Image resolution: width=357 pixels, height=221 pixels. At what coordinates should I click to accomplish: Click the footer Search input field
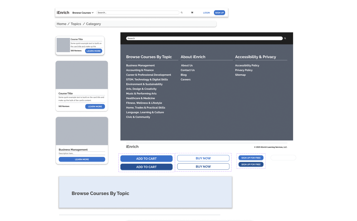point(204,38)
